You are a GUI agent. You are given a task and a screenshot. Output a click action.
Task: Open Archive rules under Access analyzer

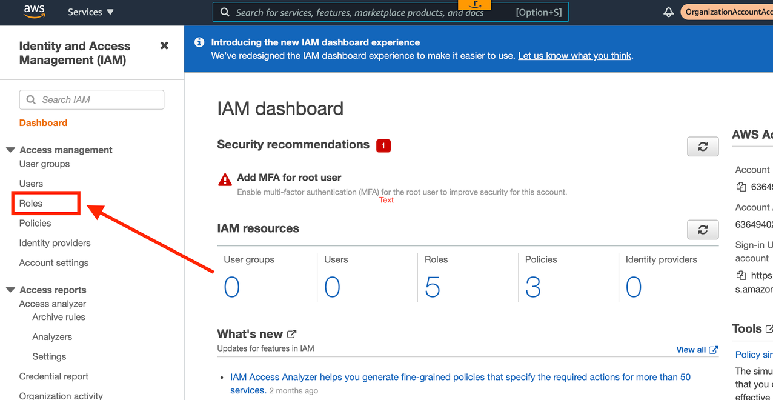[x=59, y=317]
